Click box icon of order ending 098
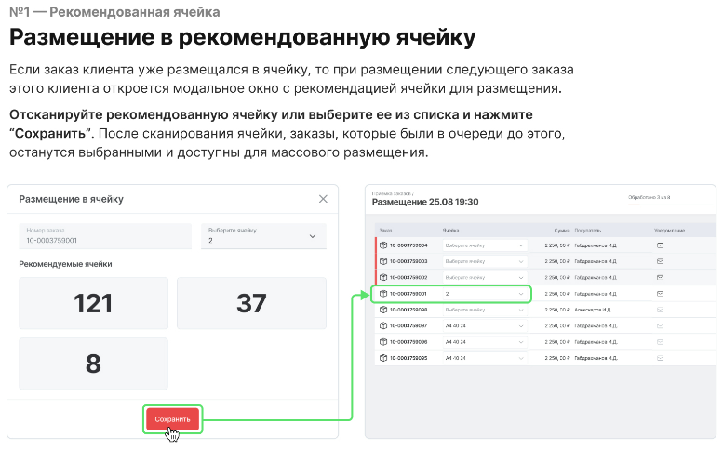Screen dimensions: 723x450 [382, 310]
